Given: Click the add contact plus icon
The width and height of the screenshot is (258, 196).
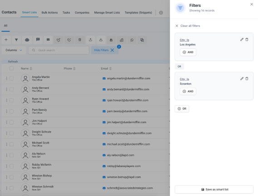Looking at the screenshot, I should pyautogui.click(x=6, y=40).
